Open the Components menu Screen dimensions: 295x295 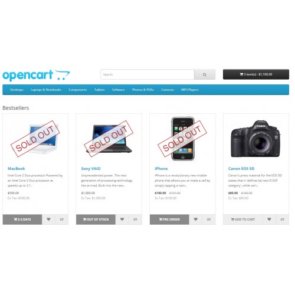(78, 90)
